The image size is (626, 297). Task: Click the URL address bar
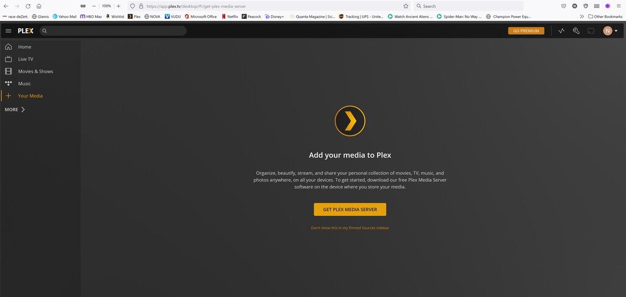(x=270, y=6)
